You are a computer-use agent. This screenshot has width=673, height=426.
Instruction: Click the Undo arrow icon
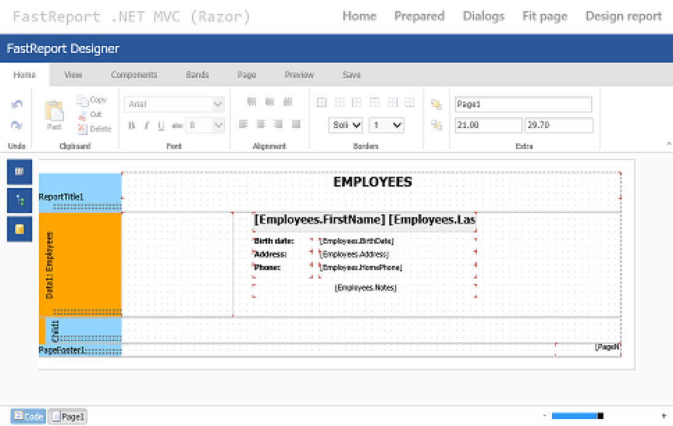pos(17,105)
